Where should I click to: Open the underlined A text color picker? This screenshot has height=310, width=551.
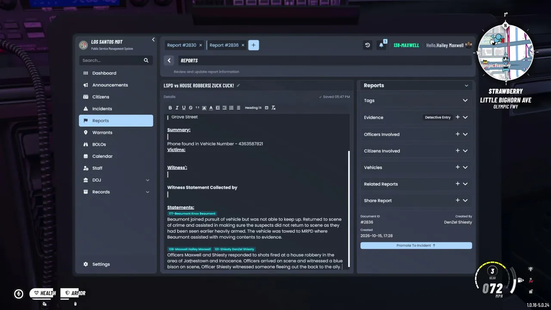point(211,108)
